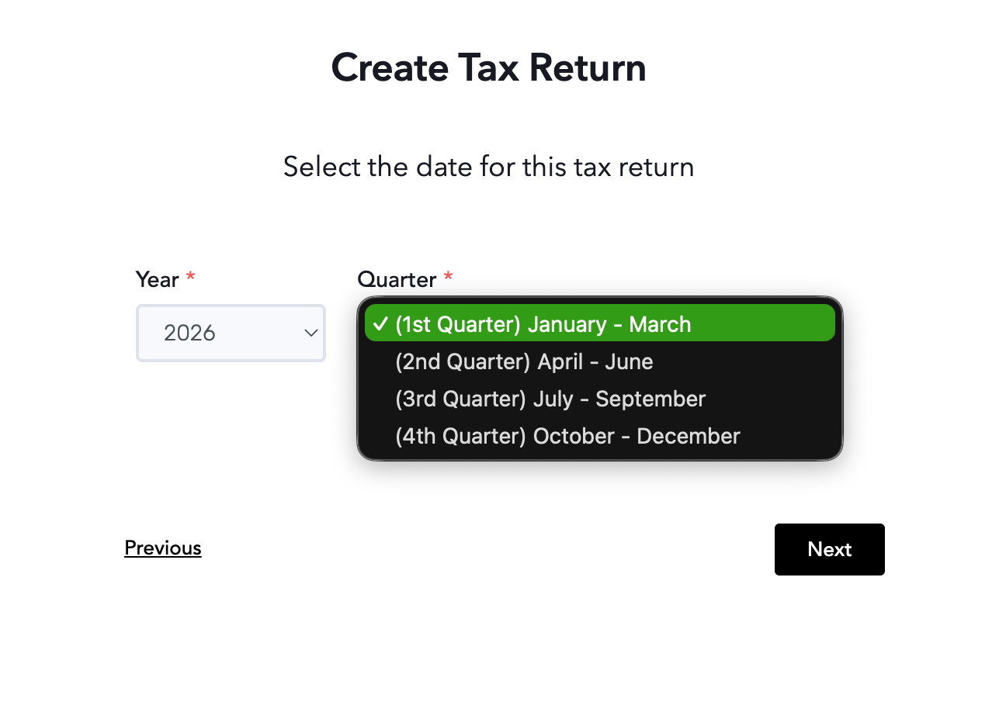This screenshot has height=712, width=1006.
Task: Click the Year field label
Action: (158, 279)
